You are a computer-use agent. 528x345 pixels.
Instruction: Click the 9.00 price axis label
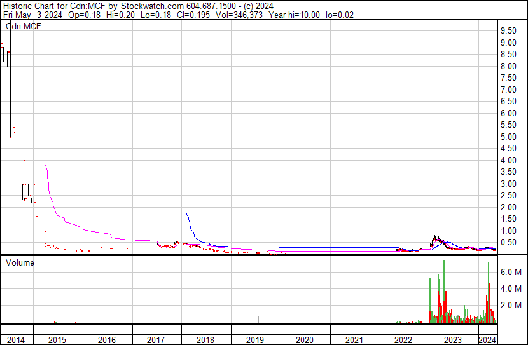[508, 43]
